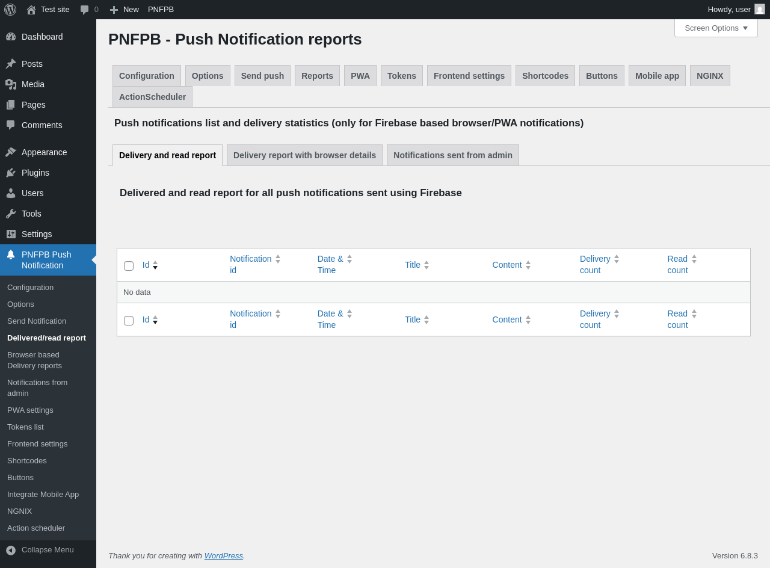This screenshot has height=568, width=770.
Task: Click the Dashboard gauge icon
Action: 11,37
